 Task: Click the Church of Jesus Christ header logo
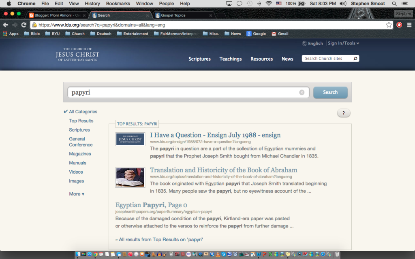77,55
